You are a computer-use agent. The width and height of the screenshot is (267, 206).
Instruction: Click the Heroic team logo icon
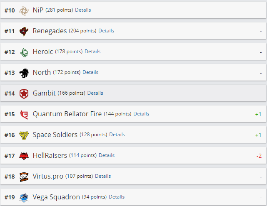pyautogui.click(x=24, y=51)
